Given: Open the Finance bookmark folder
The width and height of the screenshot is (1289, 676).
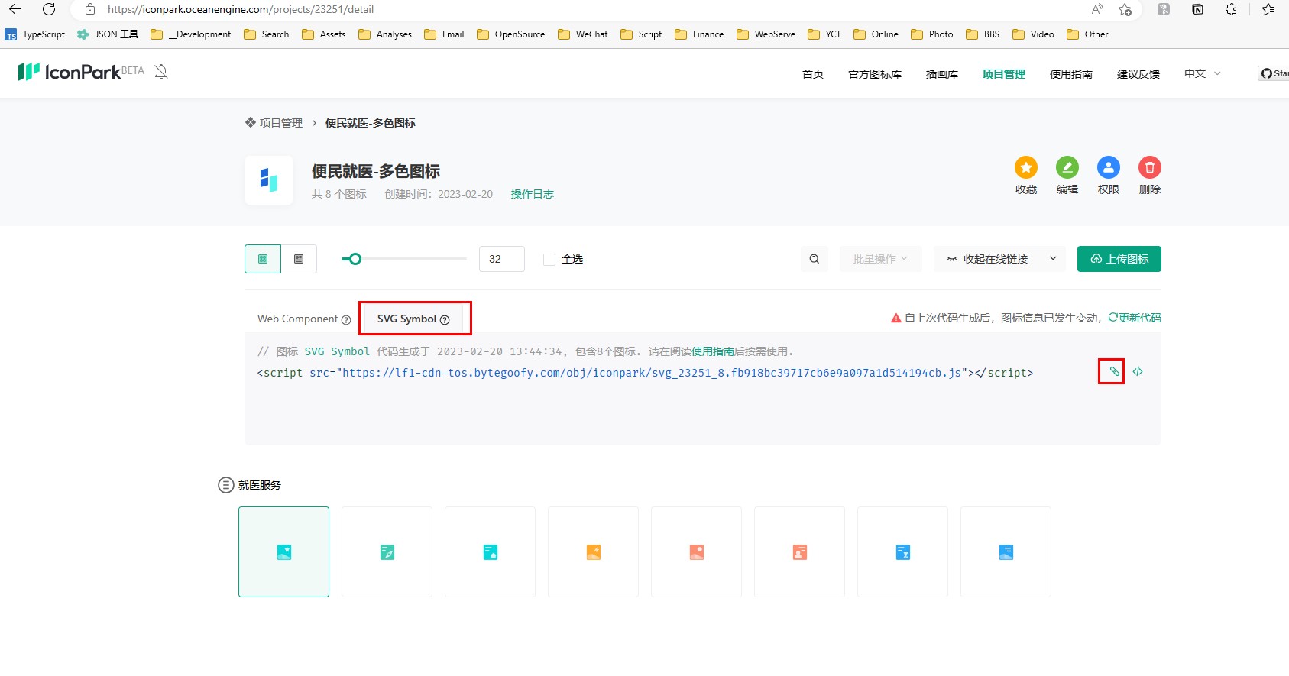Looking at the screenshot, I should coord(699,34).
